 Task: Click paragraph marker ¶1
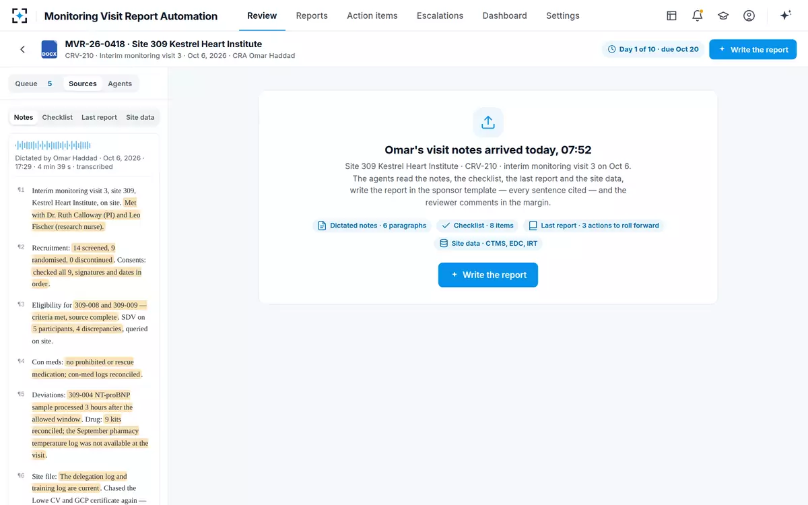tap(21, 190)
